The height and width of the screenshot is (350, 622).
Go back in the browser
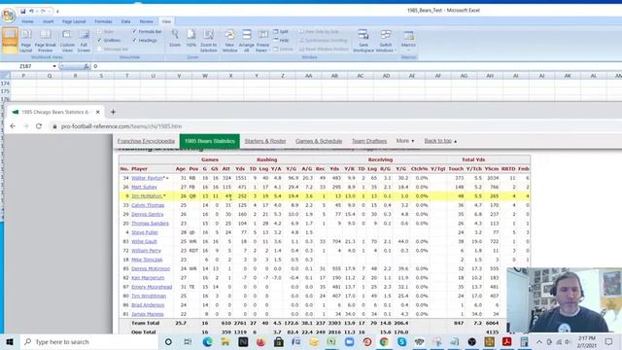[x=13, y=126]
